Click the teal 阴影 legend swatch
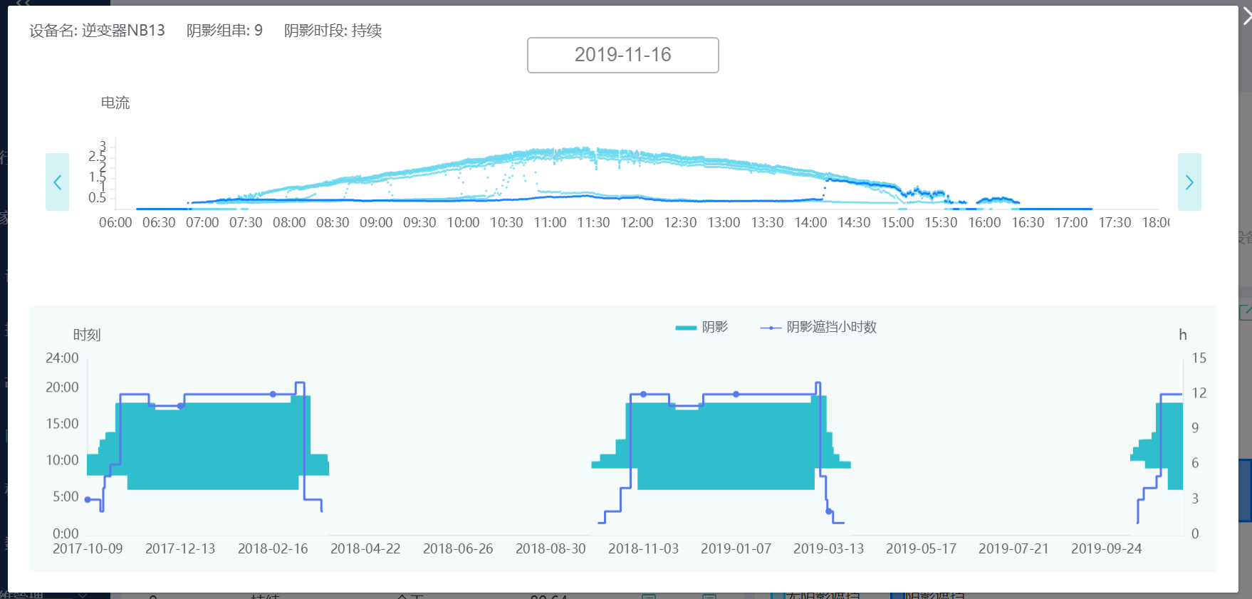The height and width of the screenshot is (599, 1252). tap(685, 328)
